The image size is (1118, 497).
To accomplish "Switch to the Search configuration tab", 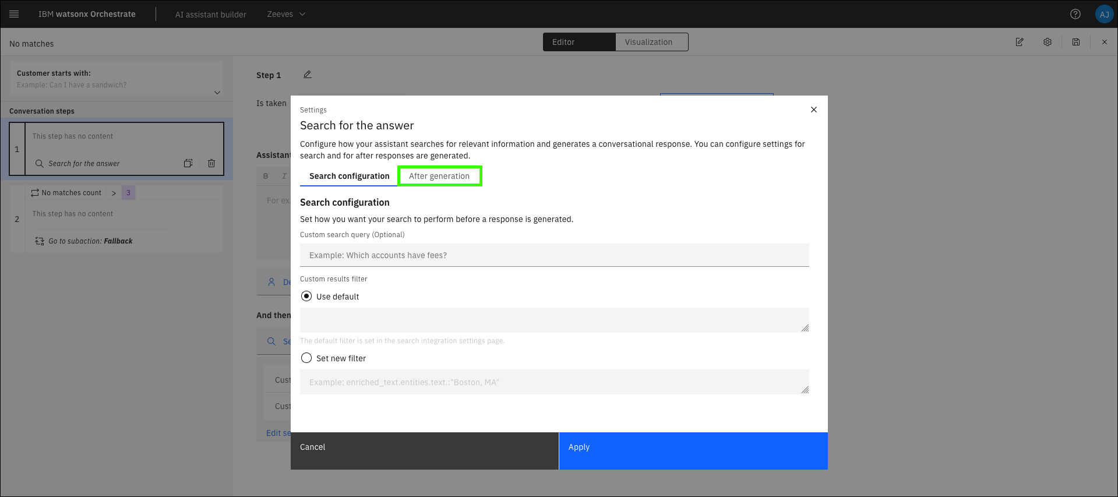I will point(349,176).
